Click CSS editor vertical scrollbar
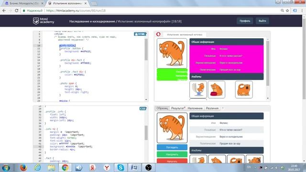This screenshot has height=172, width=306. 146,133
